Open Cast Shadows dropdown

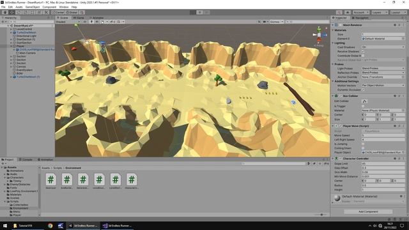(x=383, y=47)
